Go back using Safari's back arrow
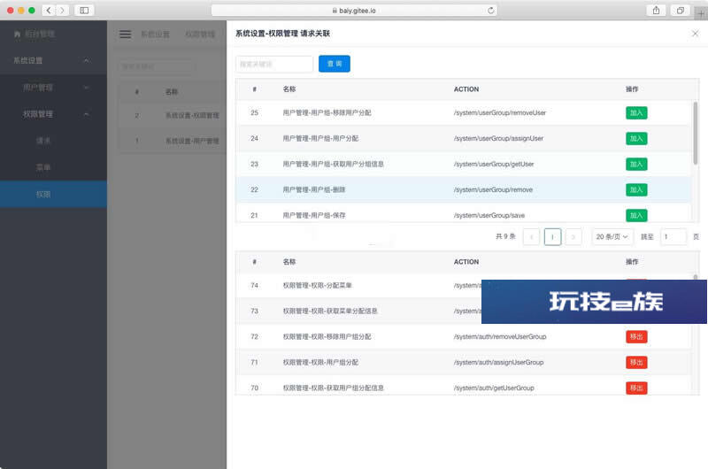The image size is (708, 469). [49, 10]
